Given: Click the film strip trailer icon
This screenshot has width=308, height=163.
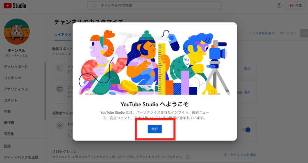Looking at the screenshot, I should point(60,68).
